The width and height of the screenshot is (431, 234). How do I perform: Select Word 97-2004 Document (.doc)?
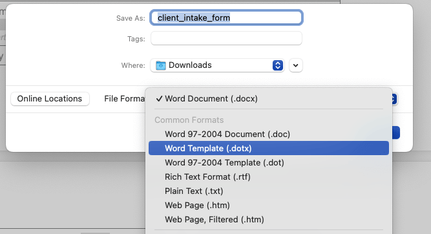[x=269, y=134]
